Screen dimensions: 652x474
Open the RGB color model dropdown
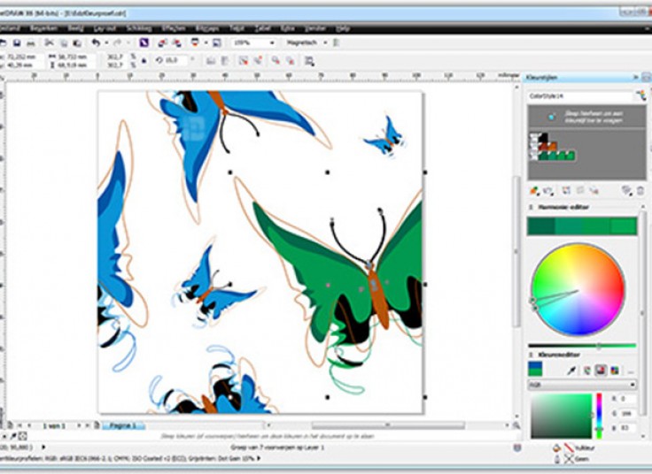(x=582, y=385)
